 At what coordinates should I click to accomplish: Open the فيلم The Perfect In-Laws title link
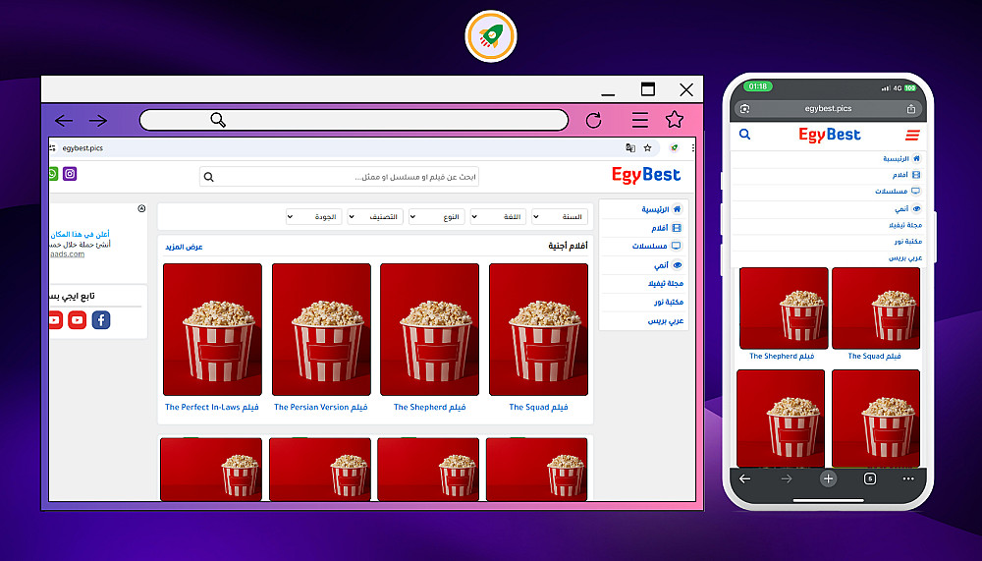pyautogui.click(x=212, y=408)
